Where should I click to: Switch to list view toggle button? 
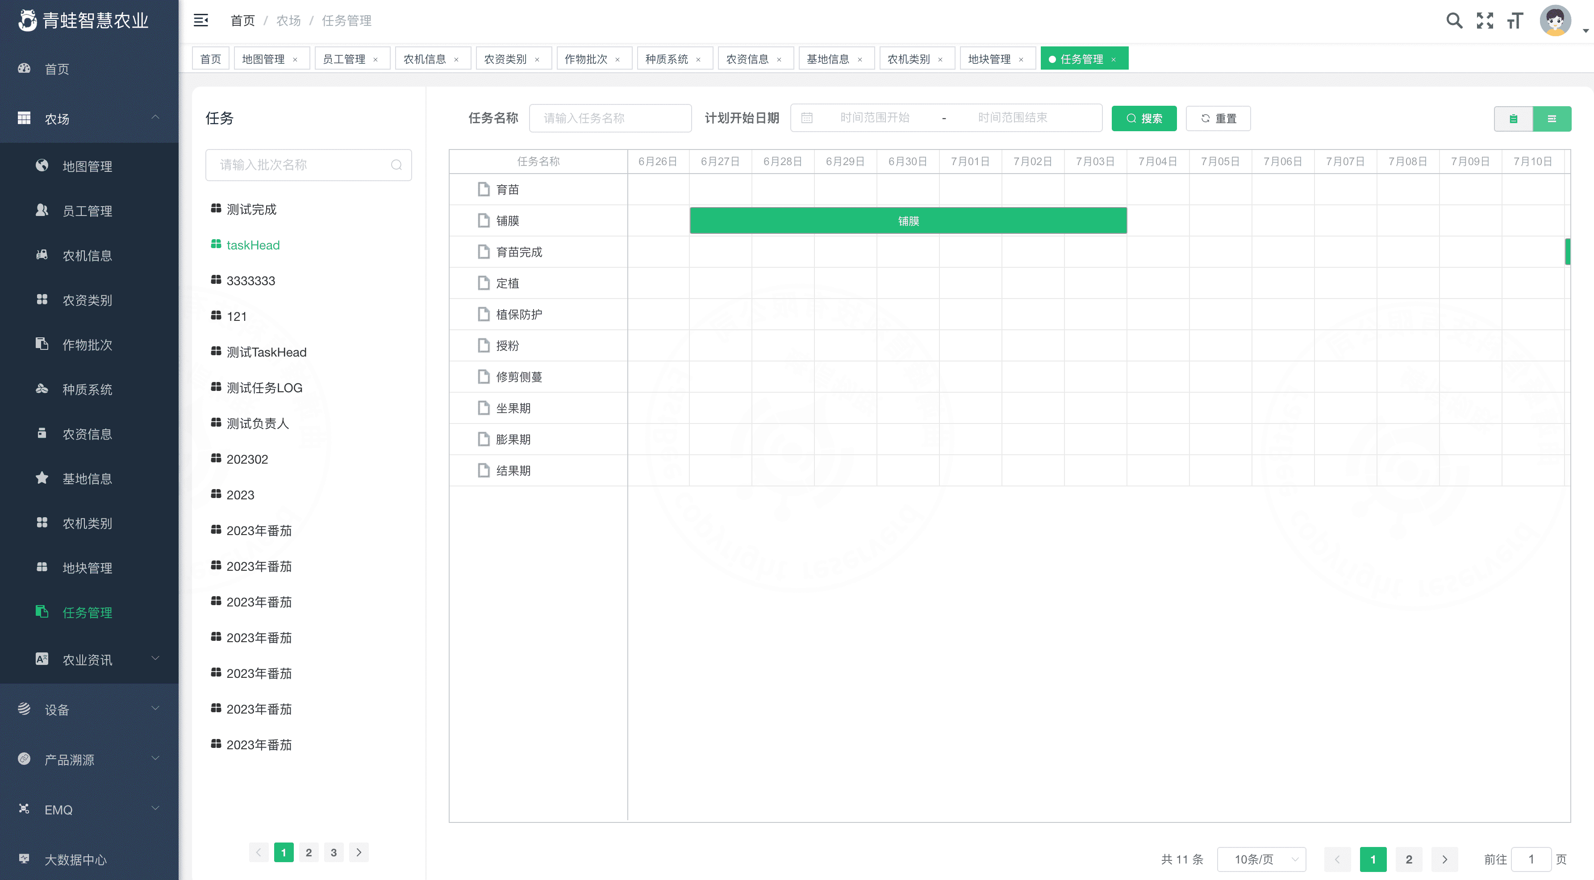pyautogui.click(x=1552, y=119)
